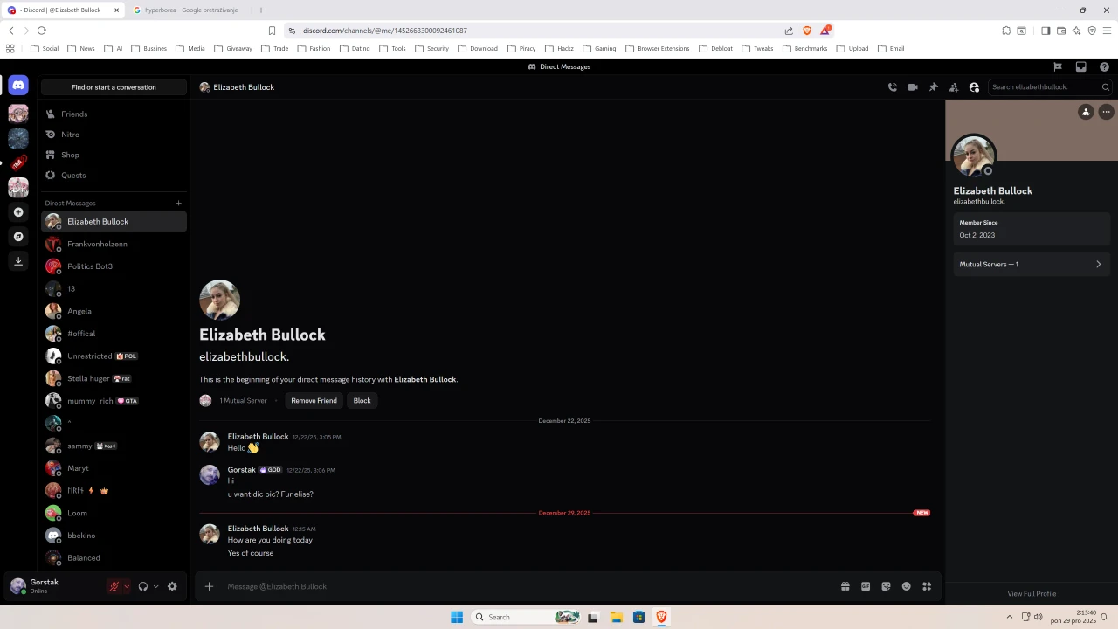The width and height of the screenshot is (1118, 629).
Task: Open User Settings with the gear icon
Action: tap(172, 586)
